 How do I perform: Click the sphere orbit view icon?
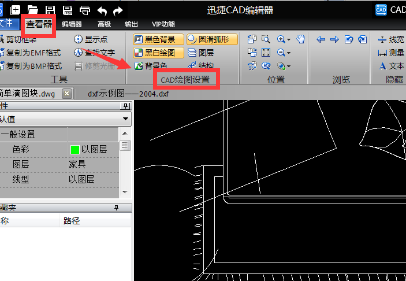pyautogui.click(x=281, y=66)
